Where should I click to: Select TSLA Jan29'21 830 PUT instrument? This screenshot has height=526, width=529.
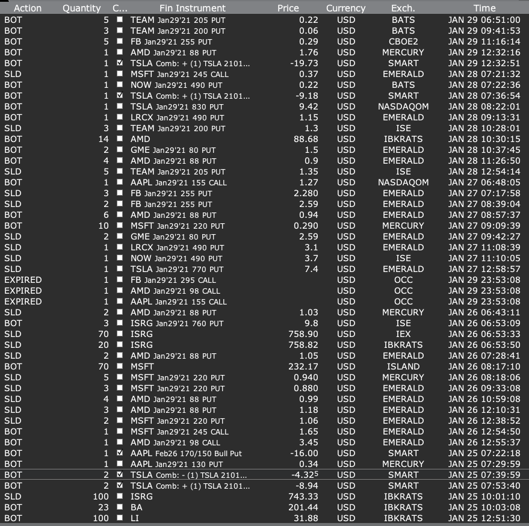[x=177, y=107]
